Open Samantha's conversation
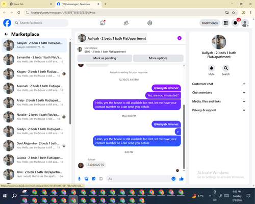Viewport: 255px width, 204px height. 35,60
